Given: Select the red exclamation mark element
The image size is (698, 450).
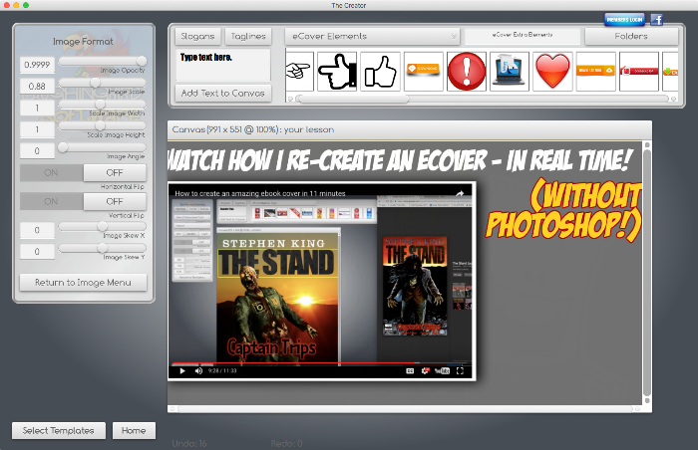Looking at the screenshot, I should click(x=466, y=72).
